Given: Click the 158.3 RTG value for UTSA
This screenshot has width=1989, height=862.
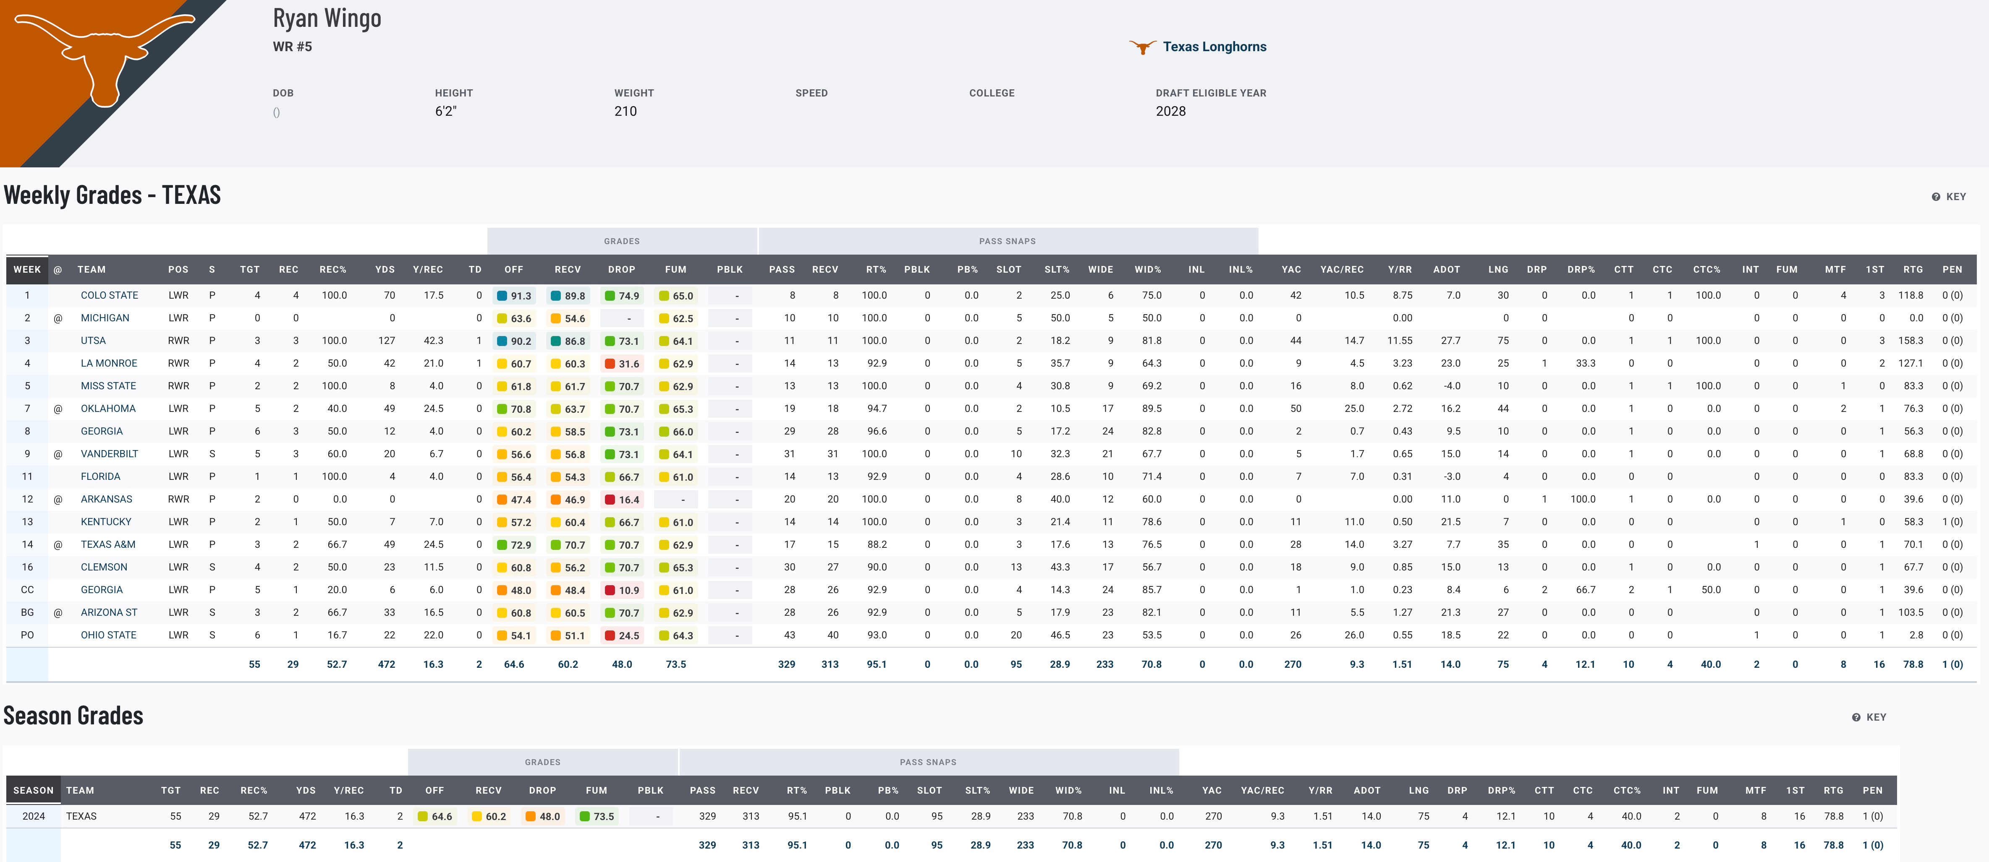Looking at the screenshot, I should point(1911,340).
